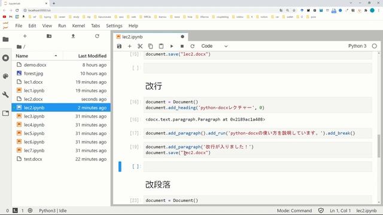Image resolution: width=383 pixels, height=215 pixels.
Task: Select lec4.ipynb in the file list
Action: [61, 125]
